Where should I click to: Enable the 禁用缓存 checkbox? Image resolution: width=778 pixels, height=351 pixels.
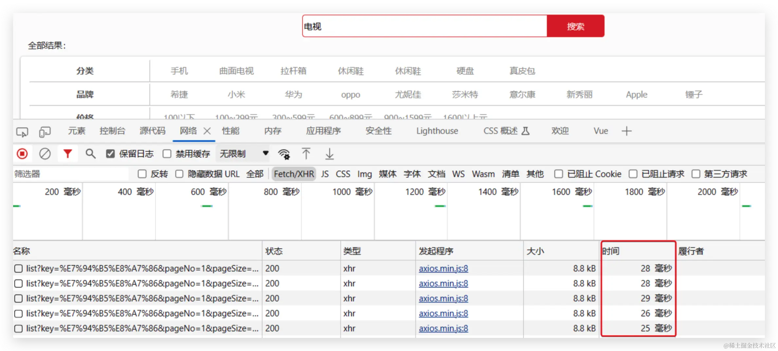coord(167,154)
